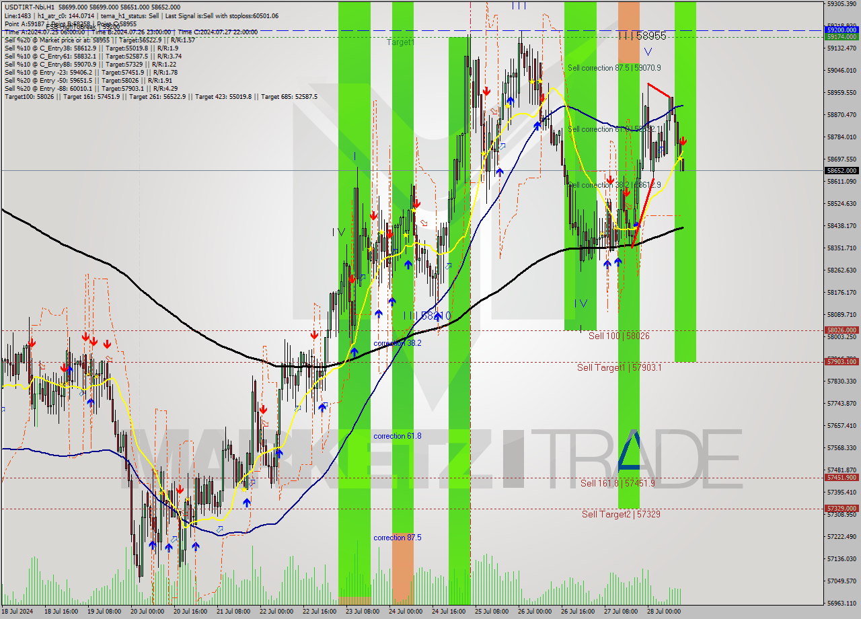Click the '18 Jul 2024' date label
Image resolution: width=861 pixels, height=619 pixels.
tap(18, 612)
